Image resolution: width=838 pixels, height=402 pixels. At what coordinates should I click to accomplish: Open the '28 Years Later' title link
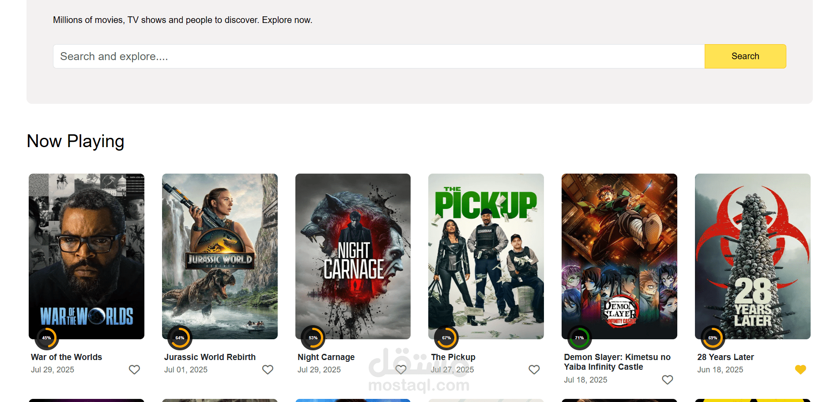[x=725, y=357]
